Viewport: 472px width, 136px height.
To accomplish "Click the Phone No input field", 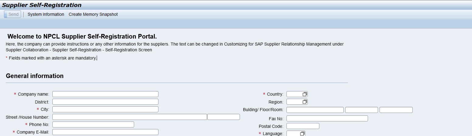I will [x=93, y=124].
